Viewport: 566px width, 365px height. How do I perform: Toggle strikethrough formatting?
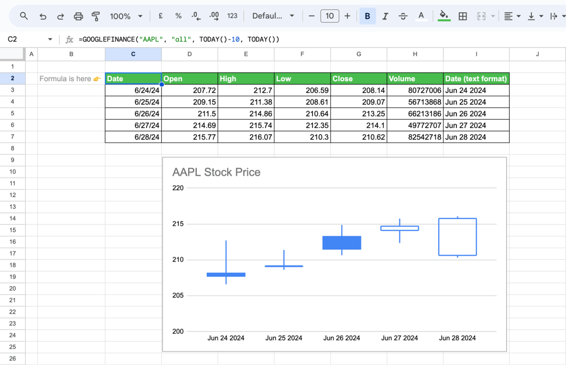[403, 16]
